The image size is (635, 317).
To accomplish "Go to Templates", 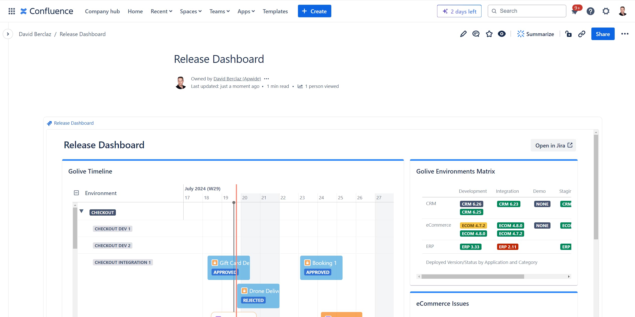I will click(275, 11).
